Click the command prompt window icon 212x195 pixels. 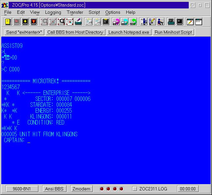[199, 22]
